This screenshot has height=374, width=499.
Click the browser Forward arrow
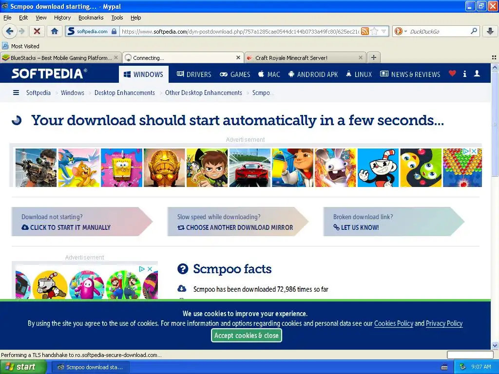pyautogui.click(x=21, y=31)
